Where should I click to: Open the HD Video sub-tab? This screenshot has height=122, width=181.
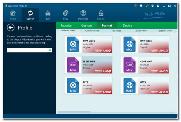click(x=117, y=31)
